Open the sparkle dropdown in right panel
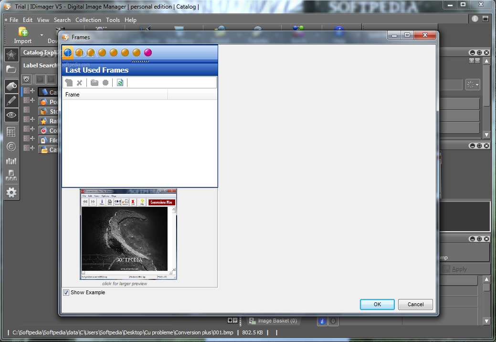 (473, 85)
